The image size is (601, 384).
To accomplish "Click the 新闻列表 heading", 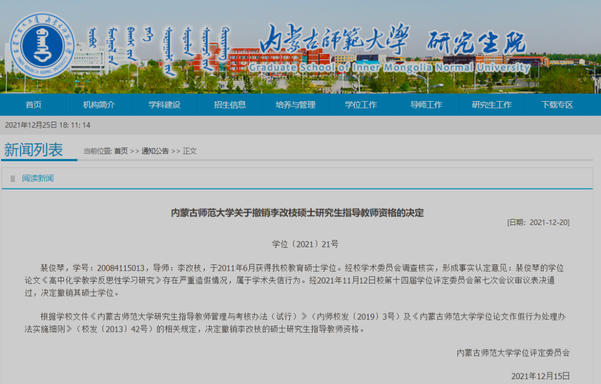I will (33, 149).
